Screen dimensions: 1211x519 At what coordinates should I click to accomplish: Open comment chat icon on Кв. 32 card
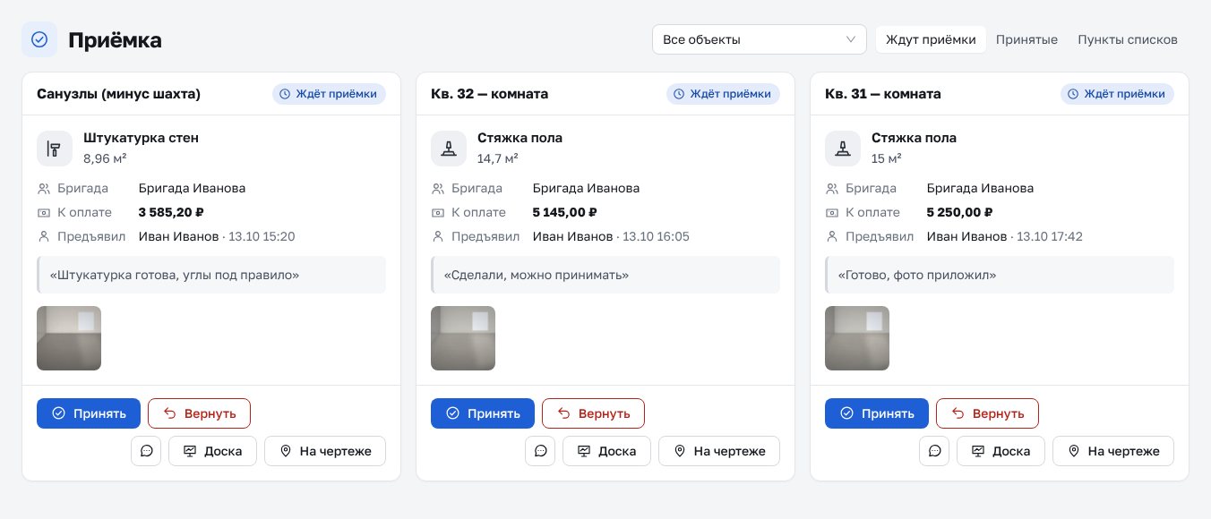540,451
